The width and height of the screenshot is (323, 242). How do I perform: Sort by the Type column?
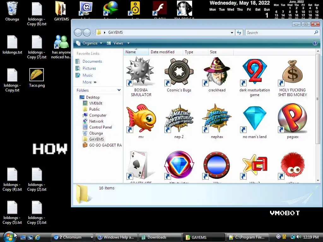(x=195, y=52)
